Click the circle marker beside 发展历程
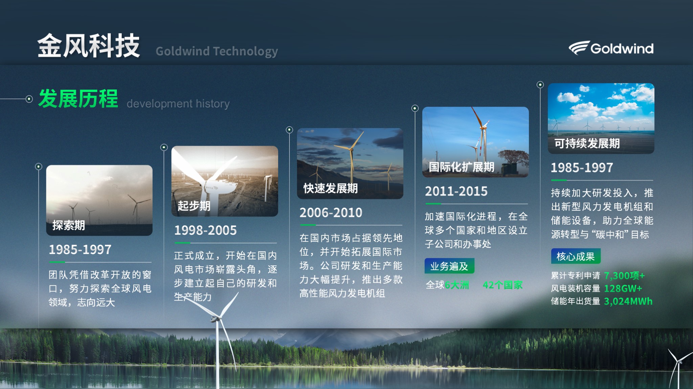The width and height of the screenshot is (693, 389). point(29,99)
